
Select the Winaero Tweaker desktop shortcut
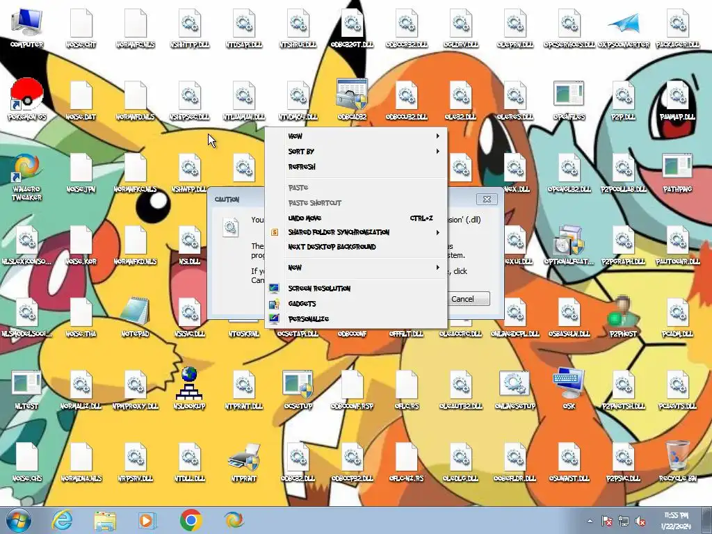(x=26, y=177)
